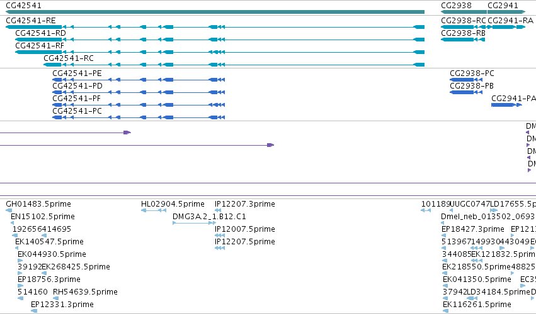Open EST EK140547.5prime
This screenshot has height=314, width=536.
(x=49, y=242)
